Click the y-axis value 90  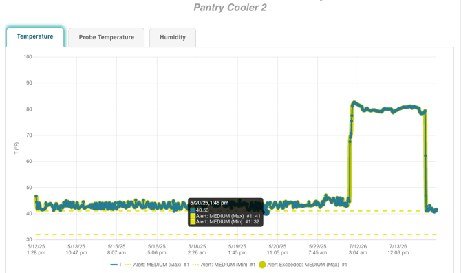click(29, 83)
